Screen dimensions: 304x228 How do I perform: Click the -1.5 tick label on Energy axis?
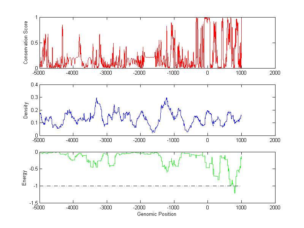click(33, 203)
